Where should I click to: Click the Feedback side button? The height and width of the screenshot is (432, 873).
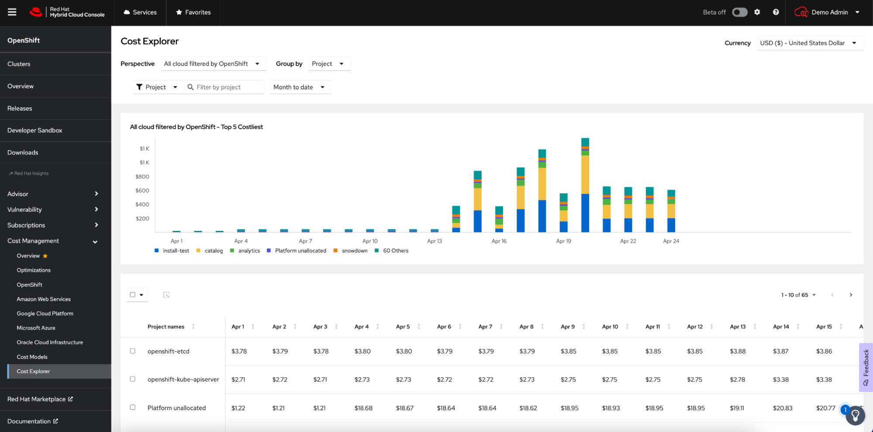pyautogui.click(x=866, y=367)
